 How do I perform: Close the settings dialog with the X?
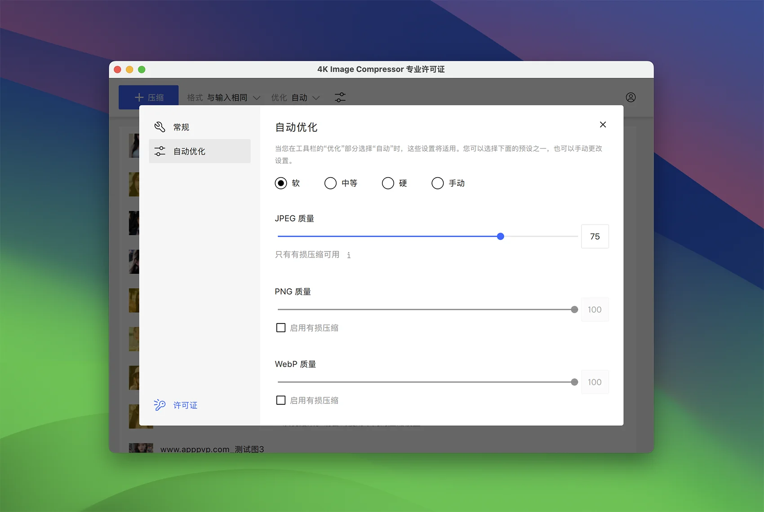click(x=603, y=125)
